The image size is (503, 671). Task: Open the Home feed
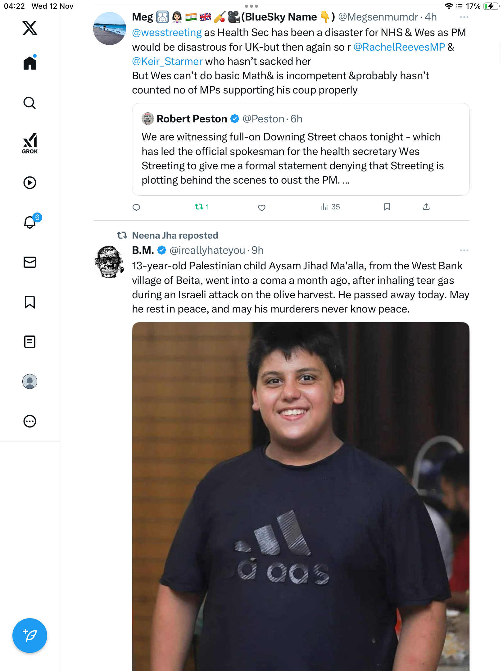[x=30, y=63]
